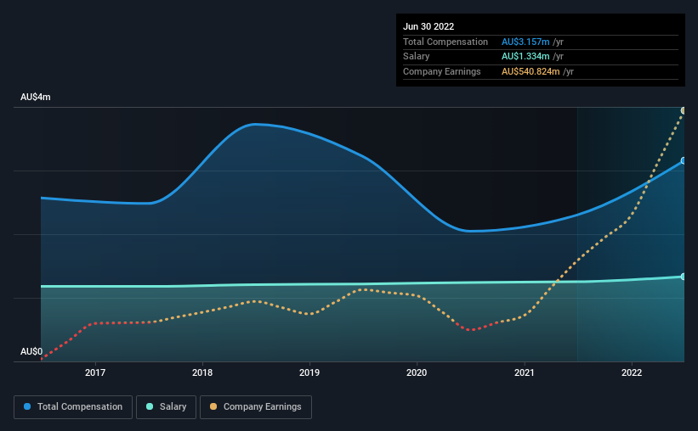Viewport: 698px width, 431px height.
Task: Click the Salary line endpoint marker
Action: coord(684,277)
